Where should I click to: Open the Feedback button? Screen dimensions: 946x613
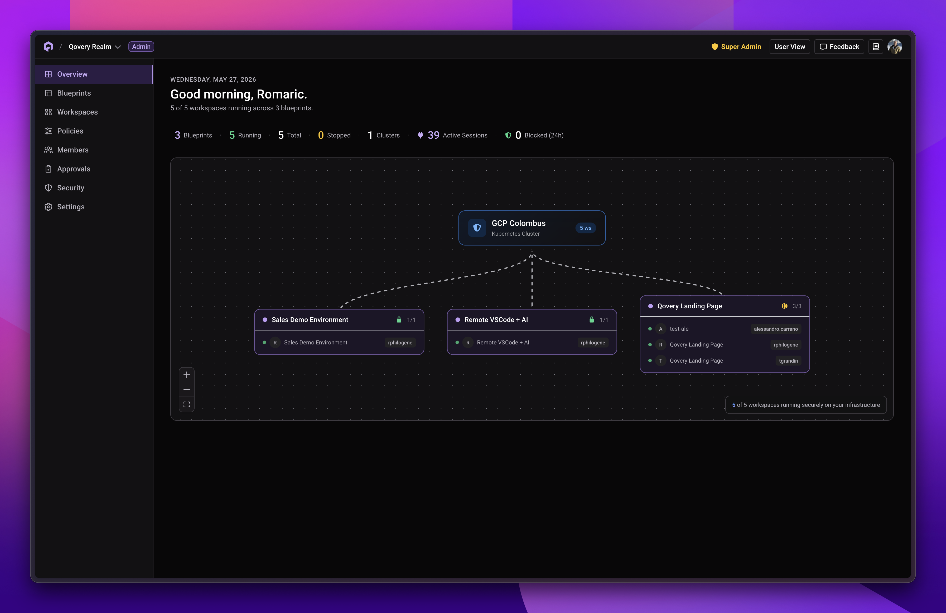point(839,46)
